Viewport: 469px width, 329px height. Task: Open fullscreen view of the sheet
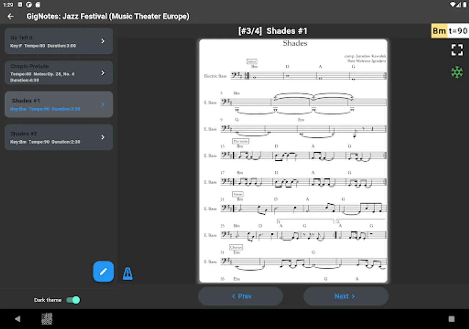[457, 50]
